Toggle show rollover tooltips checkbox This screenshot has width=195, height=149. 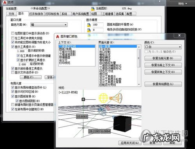point(12,68)
